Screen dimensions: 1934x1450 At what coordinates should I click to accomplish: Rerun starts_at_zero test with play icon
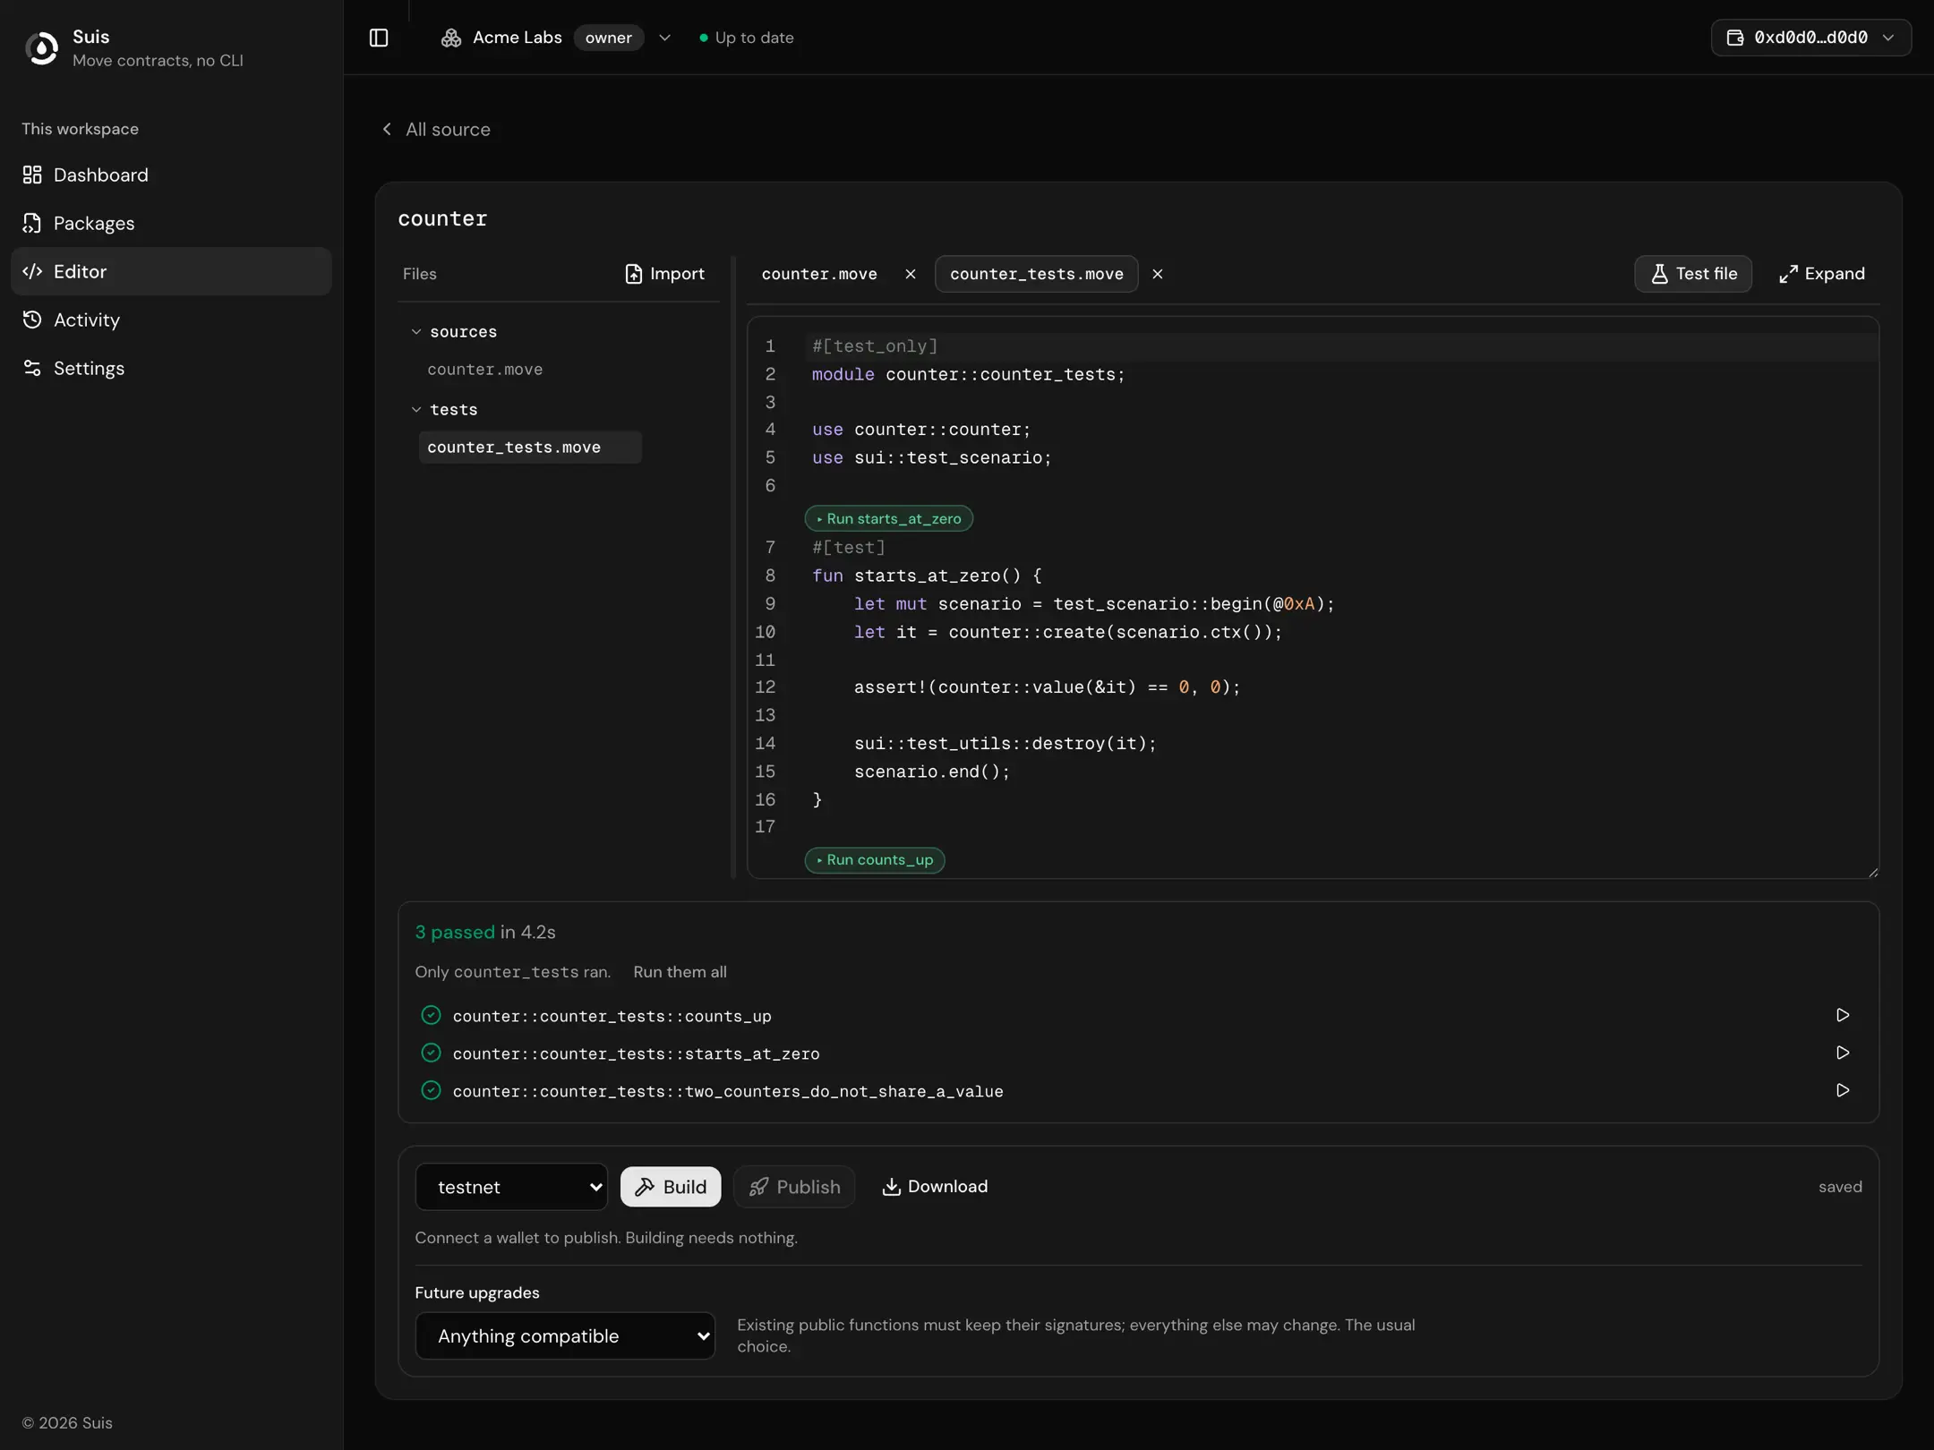tap(1843, 1053)
